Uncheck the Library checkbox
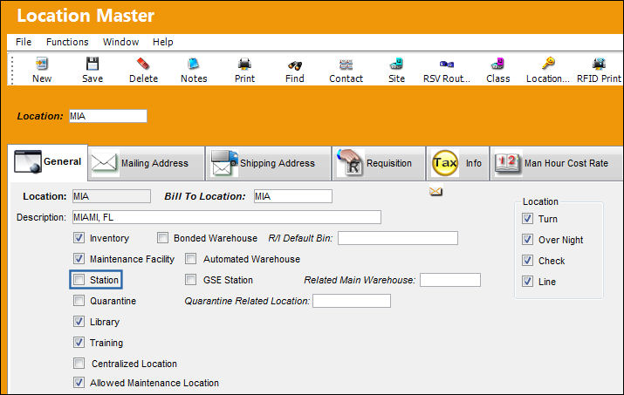 79,322
